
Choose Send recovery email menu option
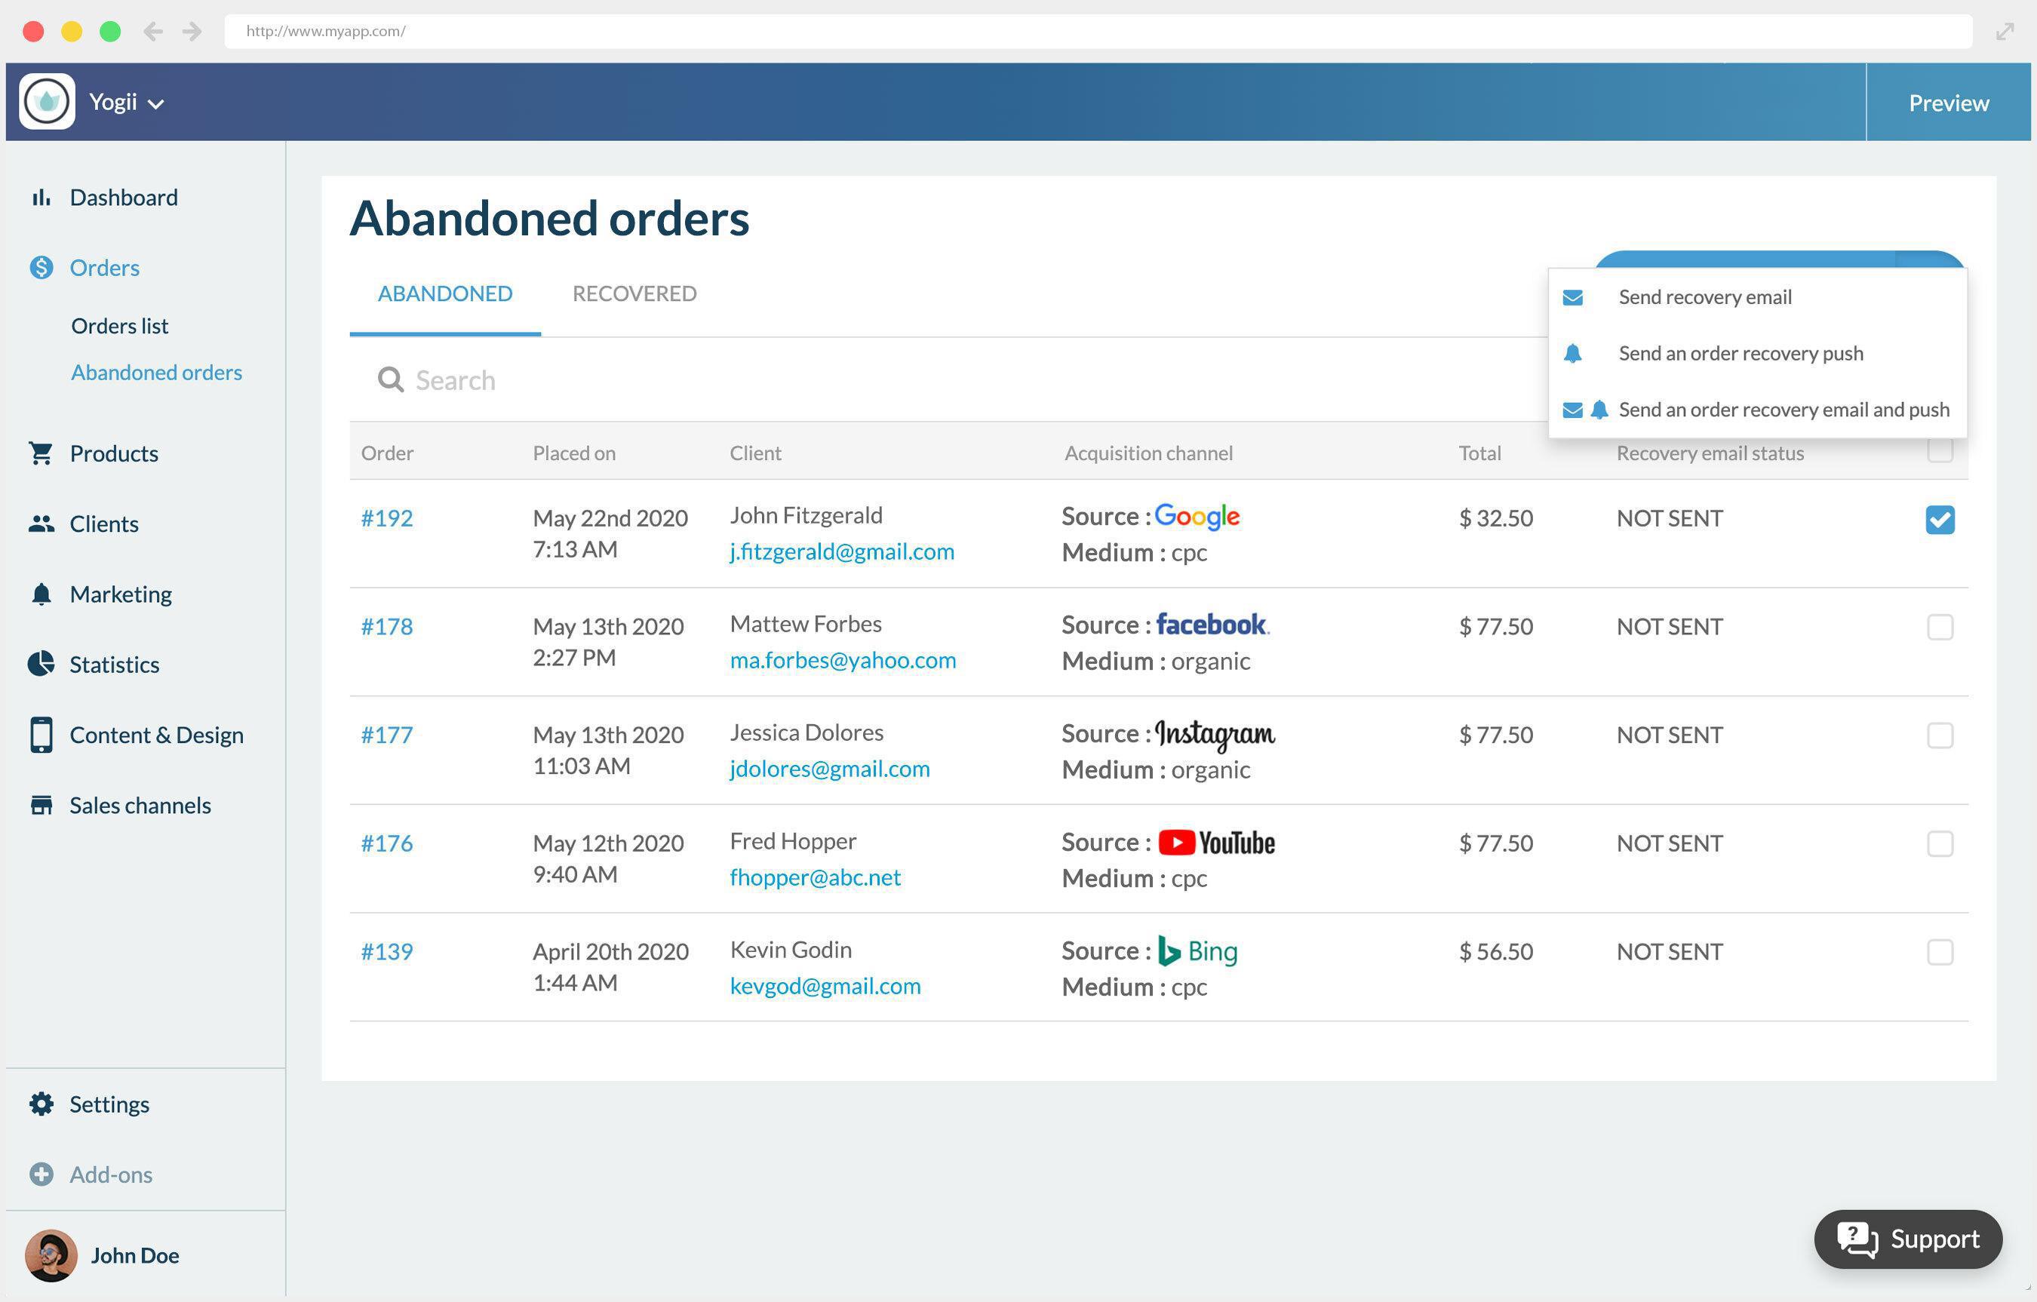point(1704,297)
